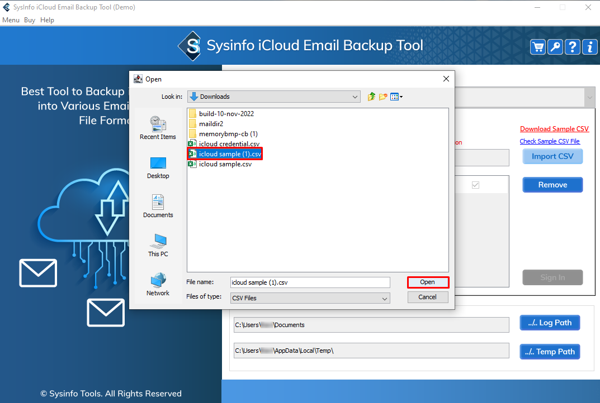600x403 pixels.
Task: Click Open button in file dialog
Action: (427, 282)
